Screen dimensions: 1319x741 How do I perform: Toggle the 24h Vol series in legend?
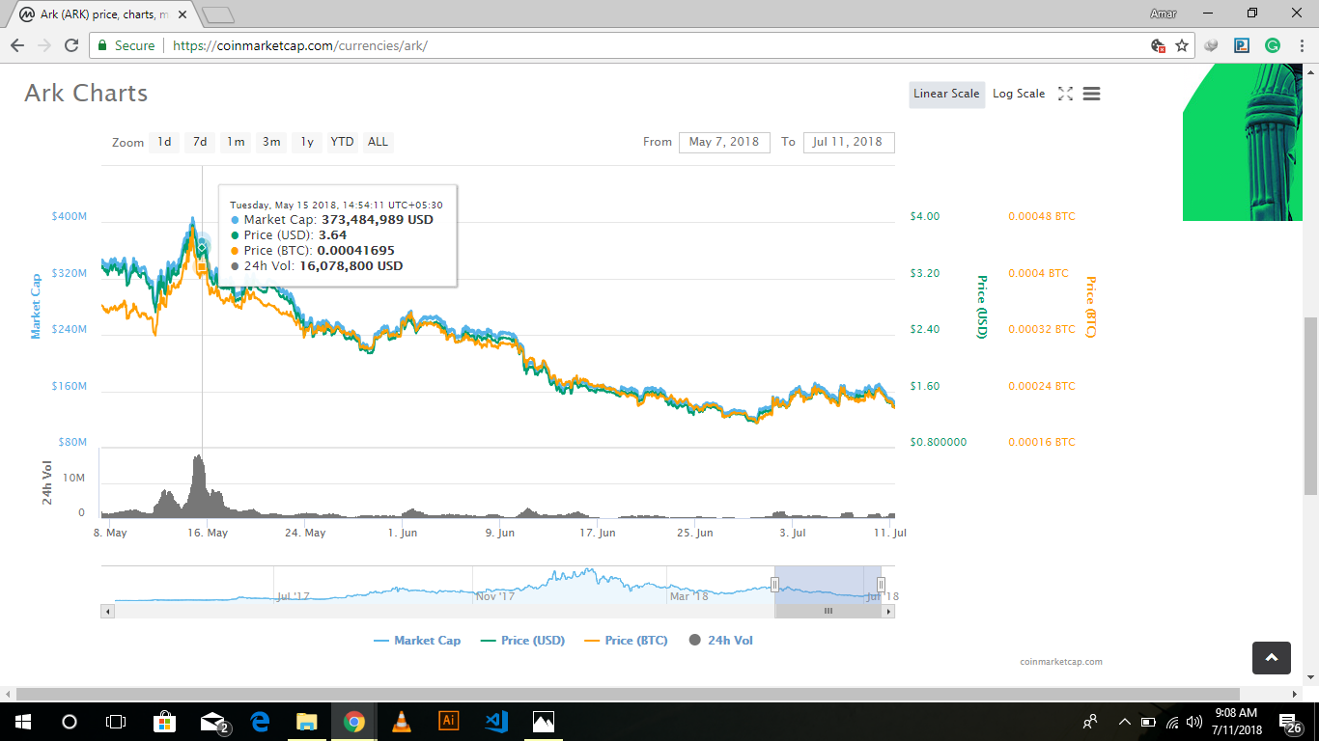click(721, 640)
